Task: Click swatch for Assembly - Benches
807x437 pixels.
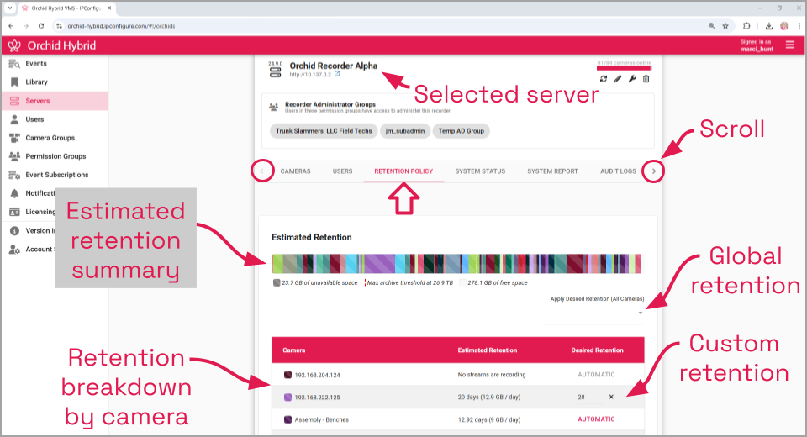Action: (x=287, y=419)
